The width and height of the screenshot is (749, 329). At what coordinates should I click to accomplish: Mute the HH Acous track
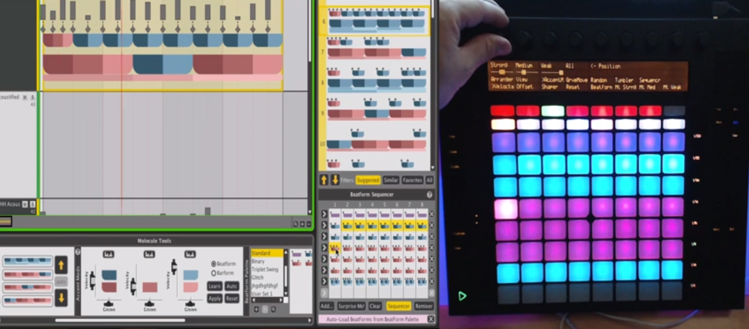pyautogui.click(x=25, y=204)
